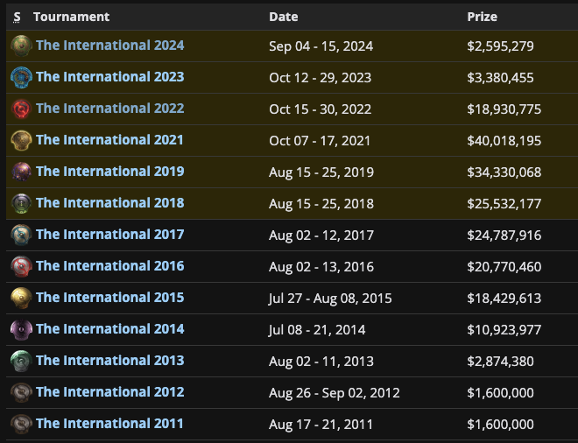Click the S column header

pos(17,17)
